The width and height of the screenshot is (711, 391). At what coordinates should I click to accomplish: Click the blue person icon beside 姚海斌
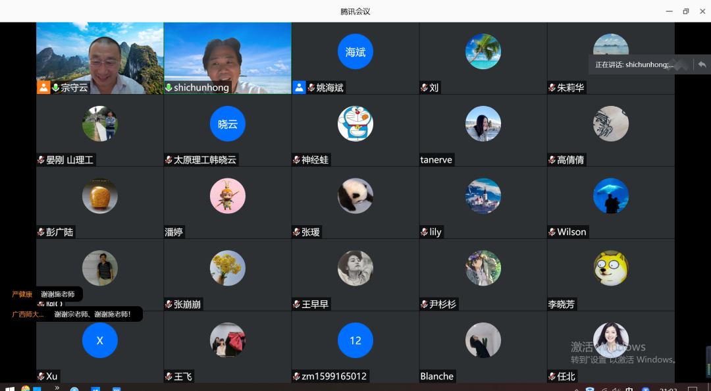click(x=299, y=88)
